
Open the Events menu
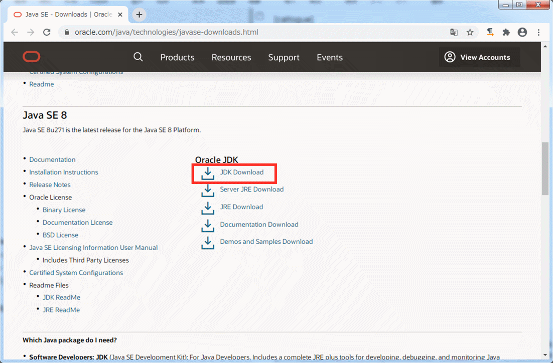click(330, 57)
